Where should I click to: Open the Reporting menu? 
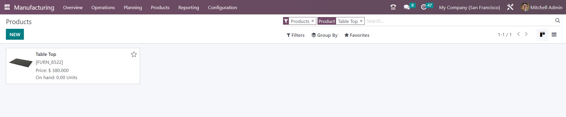189,7
